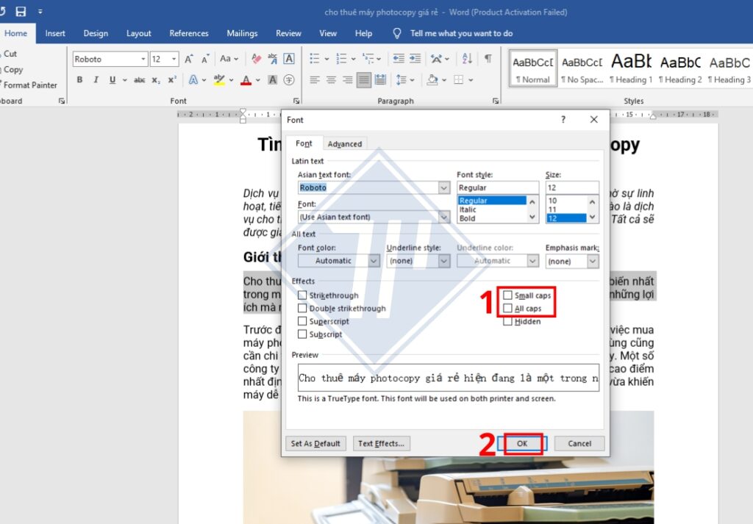
Task: Check the Subscript effect checkbox
Action: [x=302, y=334]
